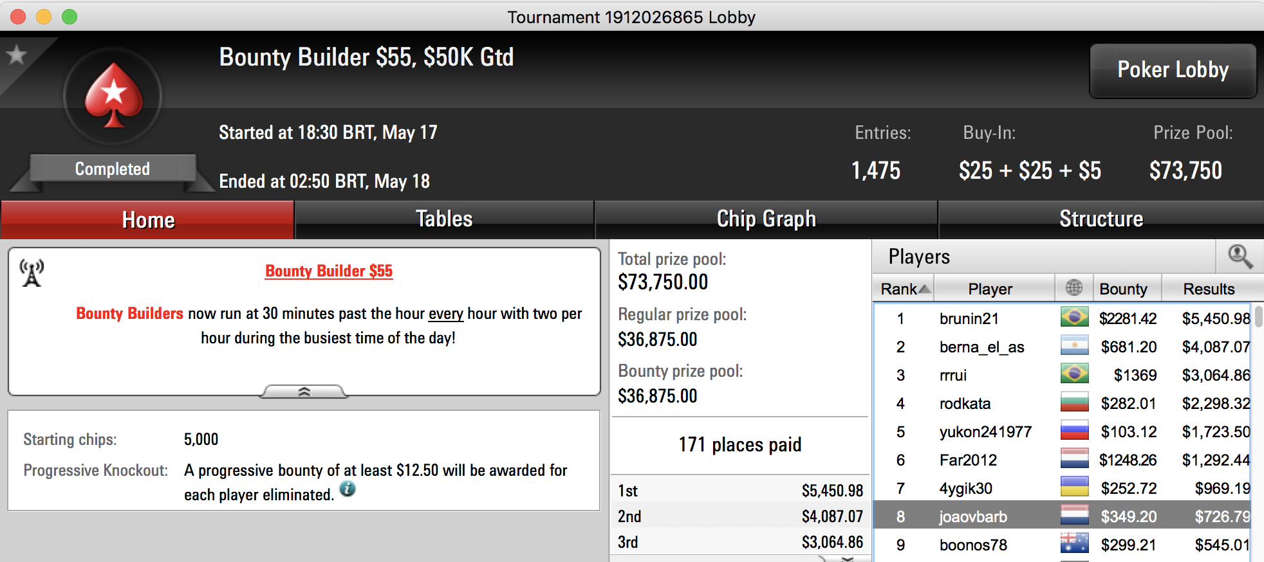Open the Structure tab
Screen dimensions: 1264x562
point(1101,219)
